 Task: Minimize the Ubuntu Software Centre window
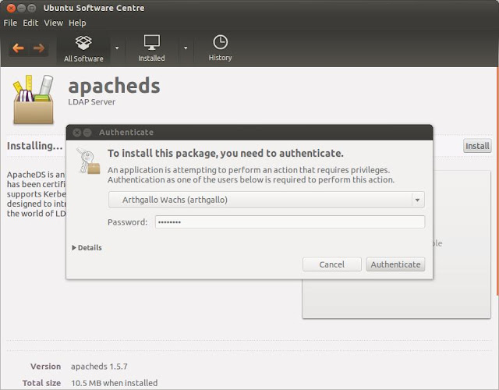(x=21, y=8)
